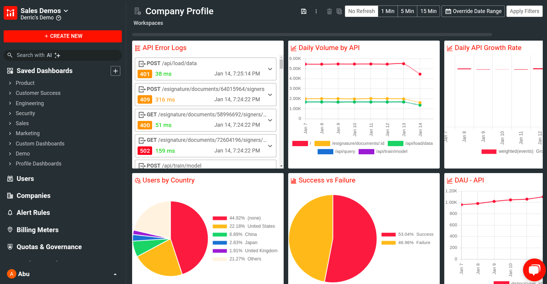Screen dimensions: 547x284
Task: Enable 1 Min auto-refresh
Action: tap(388, 11)
